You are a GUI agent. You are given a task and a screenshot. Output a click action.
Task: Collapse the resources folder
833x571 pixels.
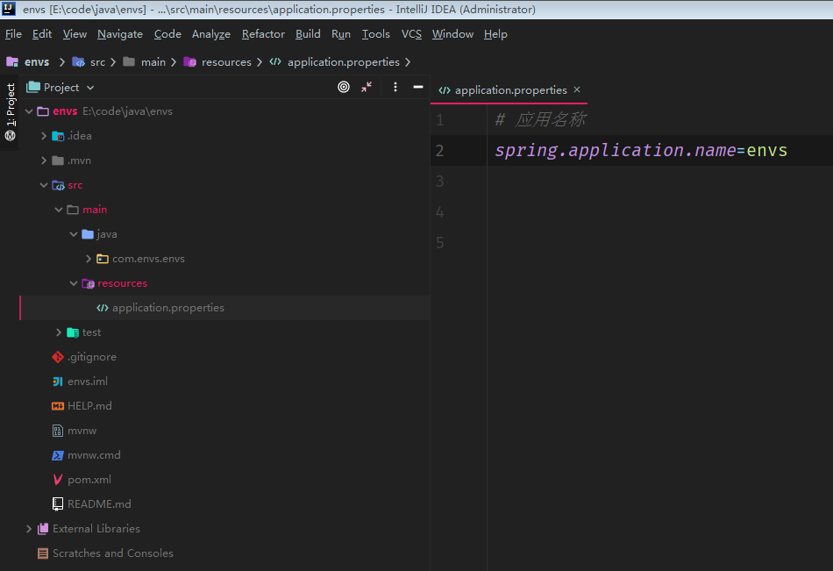tap(74, 283)
